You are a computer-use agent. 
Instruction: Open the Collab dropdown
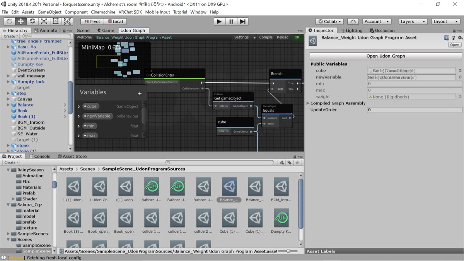[x=329, y=22]
